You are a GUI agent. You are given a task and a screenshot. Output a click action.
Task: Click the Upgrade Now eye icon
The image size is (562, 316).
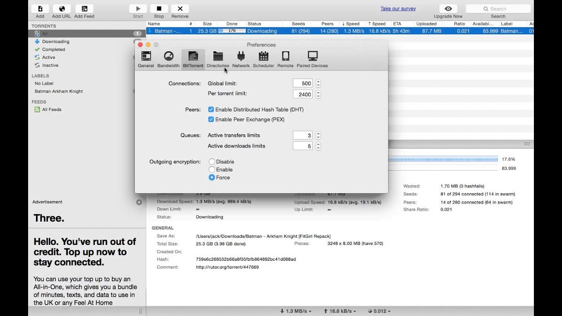pyautogui.click(x=448, y=8)
